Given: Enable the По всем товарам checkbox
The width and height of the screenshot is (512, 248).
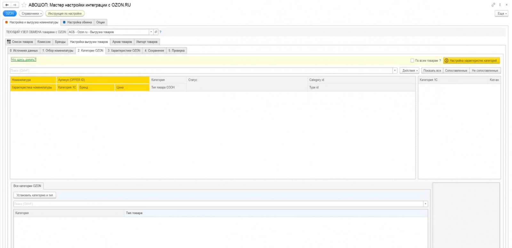Looking at the screenshot, I should pyautogui.click(x=412, y=60).
